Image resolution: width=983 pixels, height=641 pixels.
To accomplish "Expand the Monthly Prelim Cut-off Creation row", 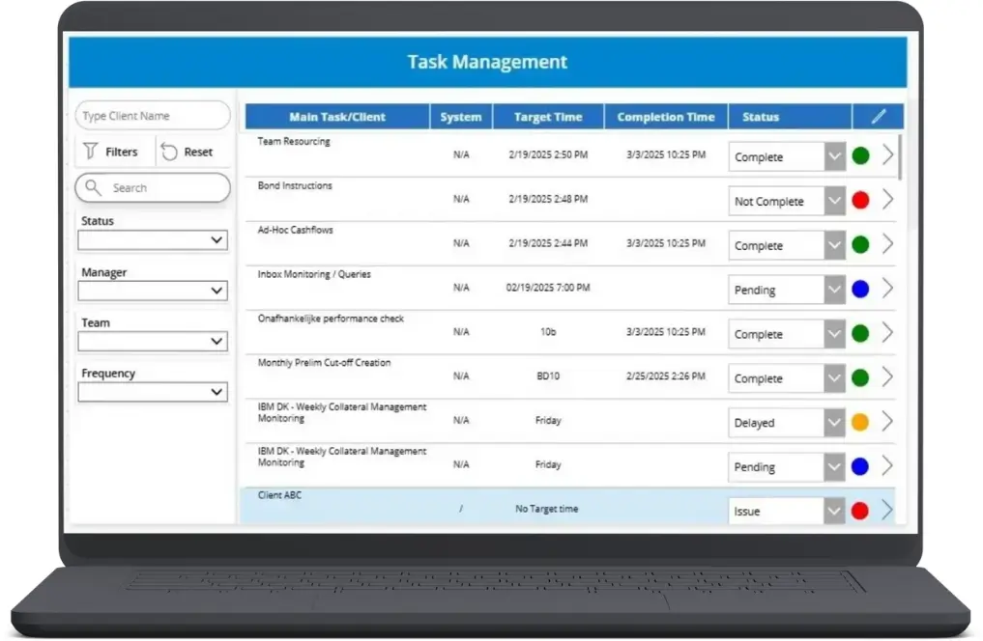I will [x=886, y=377].
